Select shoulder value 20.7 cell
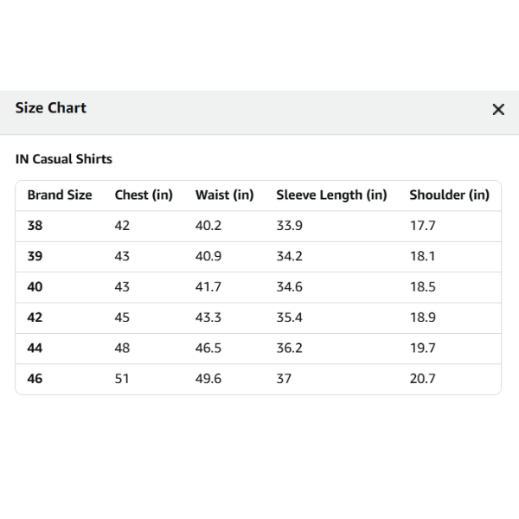This screenshot has width=519, height=519. 422,379
